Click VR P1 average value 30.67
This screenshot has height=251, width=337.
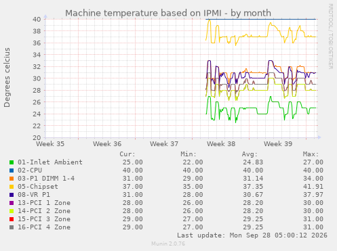point(253,195)
